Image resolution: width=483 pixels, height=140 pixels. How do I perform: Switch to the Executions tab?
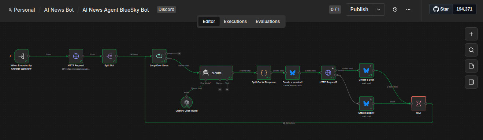[235, 22]
